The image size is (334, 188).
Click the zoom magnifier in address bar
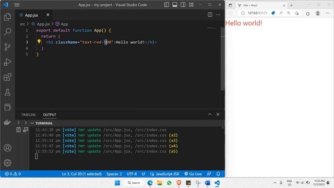click(289, 13)
